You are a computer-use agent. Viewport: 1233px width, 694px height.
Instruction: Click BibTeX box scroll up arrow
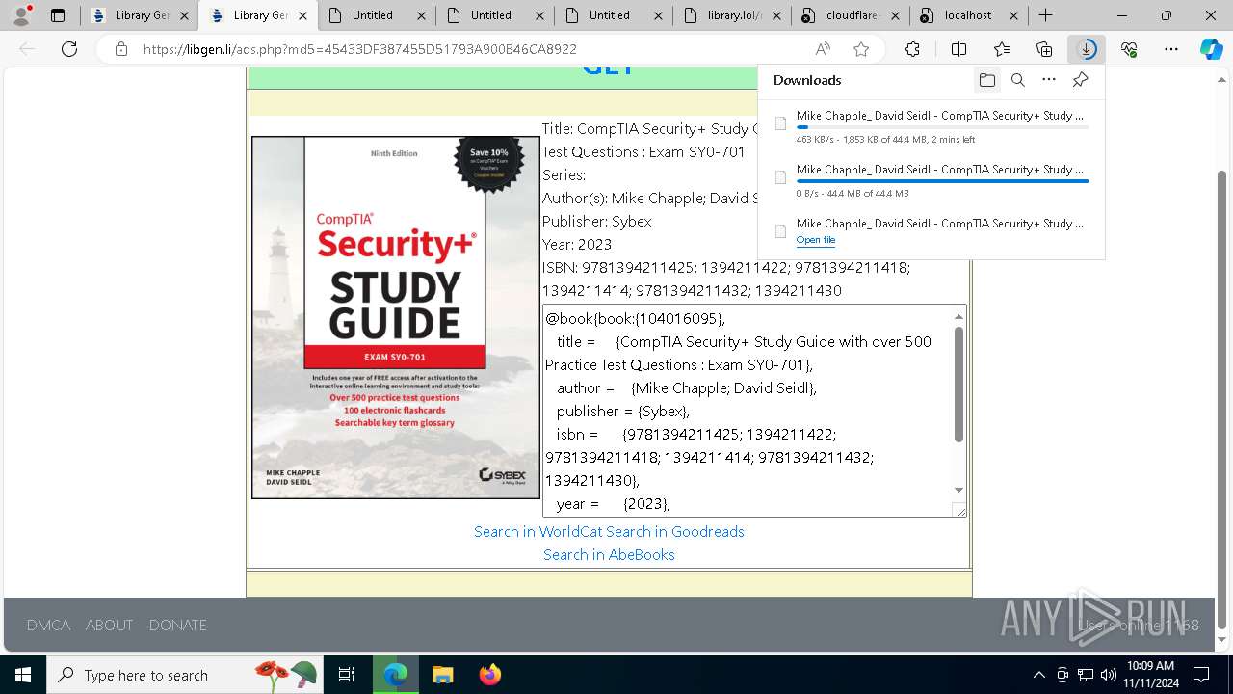pyautogui.click(x=958, y=316)
